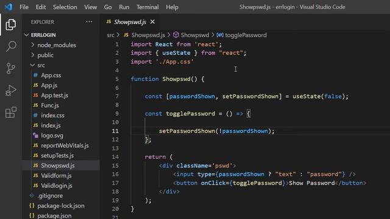Open App.js in the explorer

pyautogui.click(x=49, y=85)
